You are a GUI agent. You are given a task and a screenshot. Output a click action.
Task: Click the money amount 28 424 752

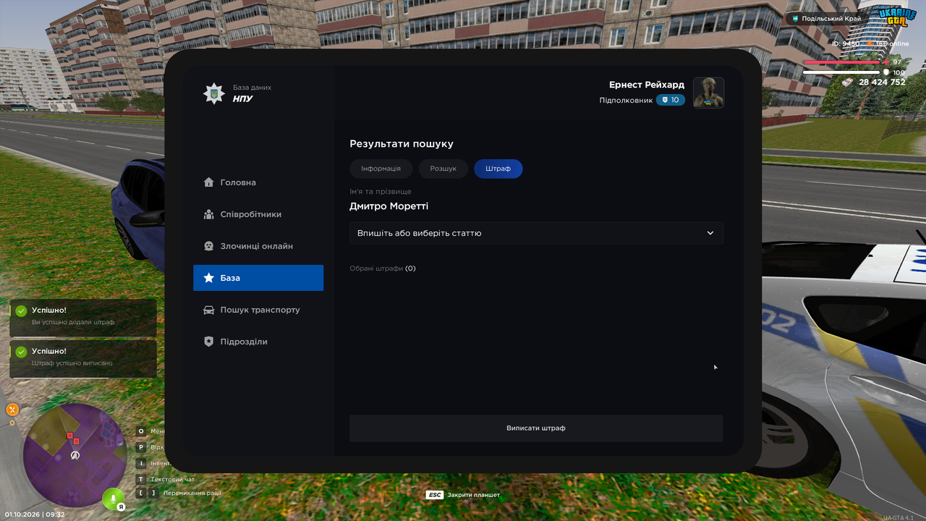point(882,82)
